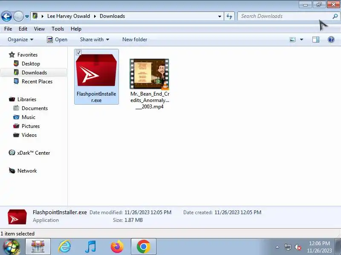
Task: Click Date modified value in details pane
Action: 148,212
